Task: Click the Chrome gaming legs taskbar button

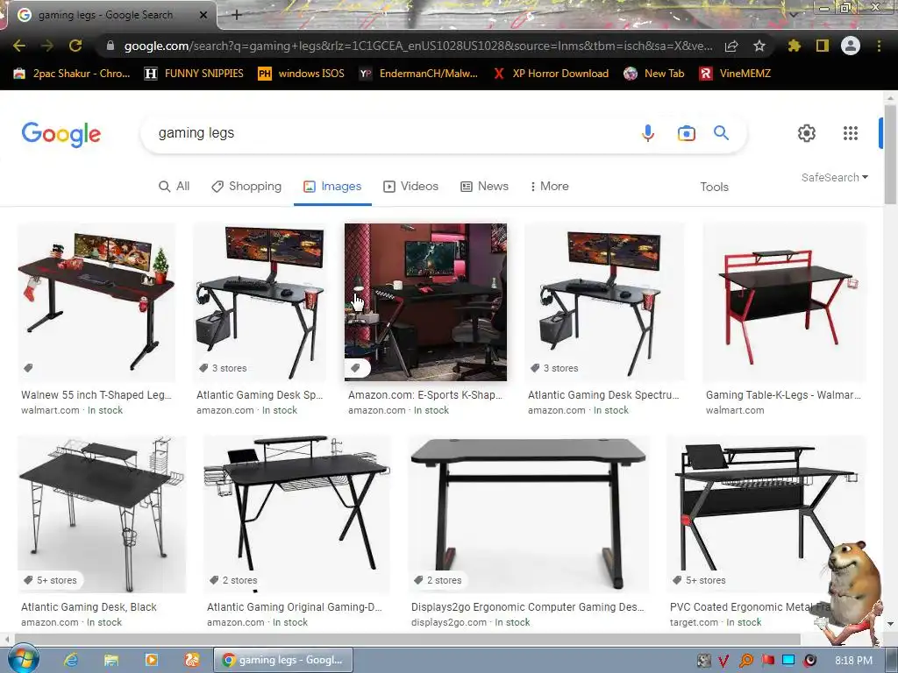Action: coord(283,660)
